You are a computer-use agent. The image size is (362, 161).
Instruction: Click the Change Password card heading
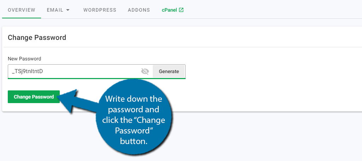coord(37,37)
